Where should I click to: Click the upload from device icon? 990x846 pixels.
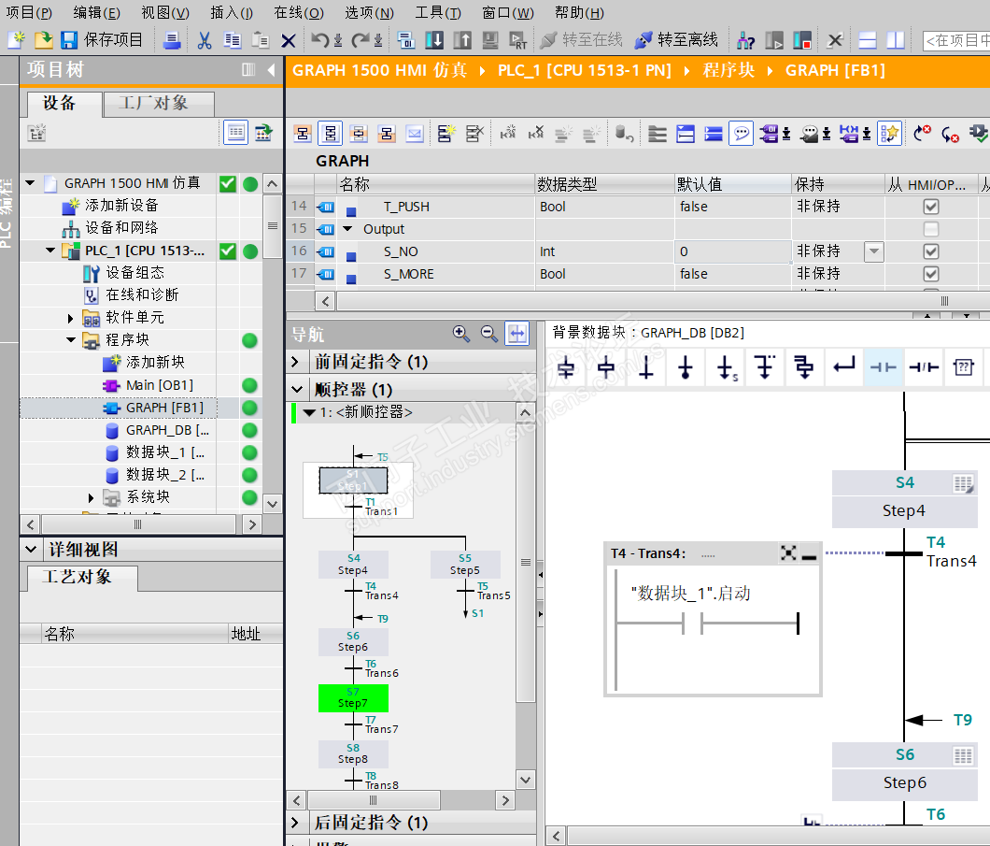(462, 40)
